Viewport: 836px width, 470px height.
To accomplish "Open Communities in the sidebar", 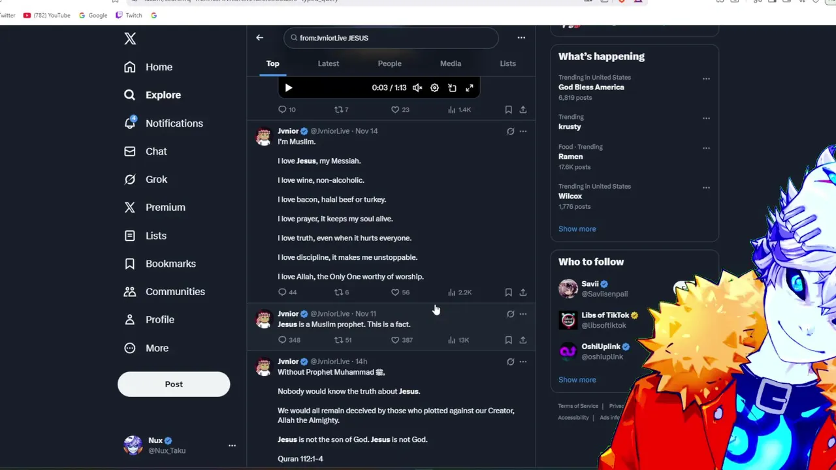I will 164,291.
